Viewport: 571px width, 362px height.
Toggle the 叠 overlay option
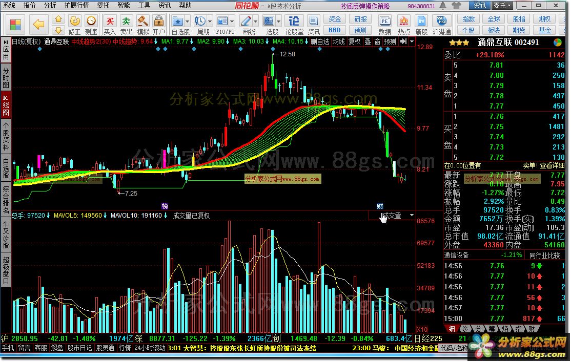(x=368, y=42)
